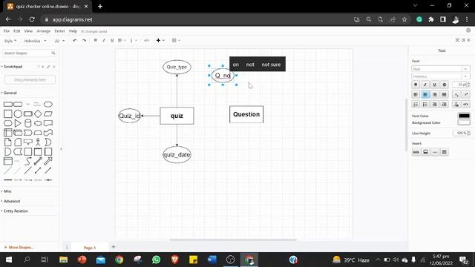
Task: Add a new page with plus button
Action: point(114,247)
